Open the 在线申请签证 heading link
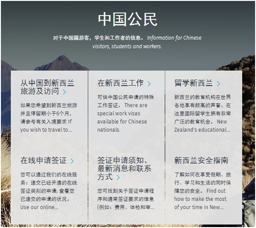The height and width of the screenshot is (228, 256). (44, 160)
